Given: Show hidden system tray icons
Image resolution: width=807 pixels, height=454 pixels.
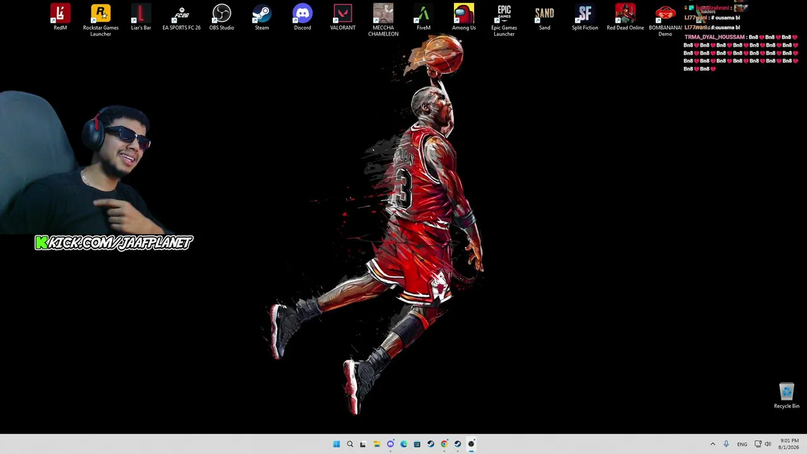Looking at the screenshot, I should pos(713,444).
